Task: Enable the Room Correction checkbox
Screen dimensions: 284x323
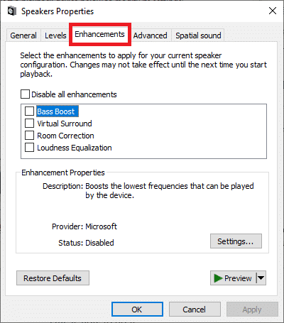Action: click(29, 136)
